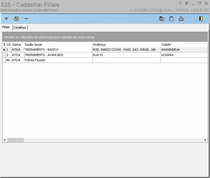Close the Cadastrar Filiais window
Image resolution: width=210 pixels, height=178 pixels.
[x=206, y=3]
